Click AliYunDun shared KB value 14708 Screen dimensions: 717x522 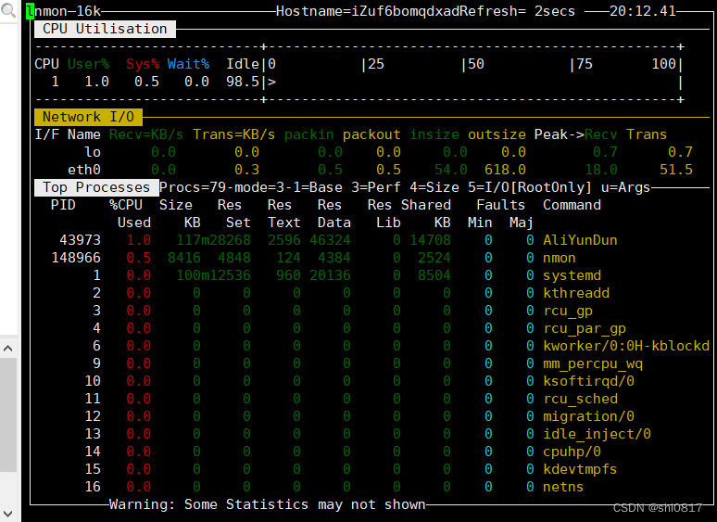coord(430,240)
